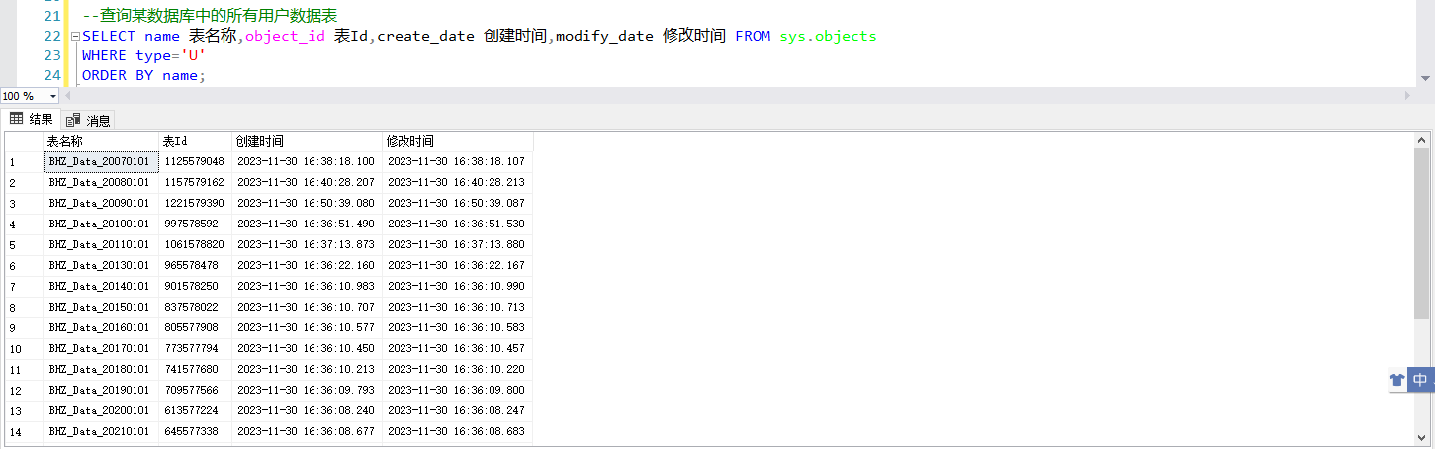Image resolution: width=1435 pixels, height=449 pixels.
Task: Select cell BHZ_Data_20190101
Action: [x=101, y=390]
